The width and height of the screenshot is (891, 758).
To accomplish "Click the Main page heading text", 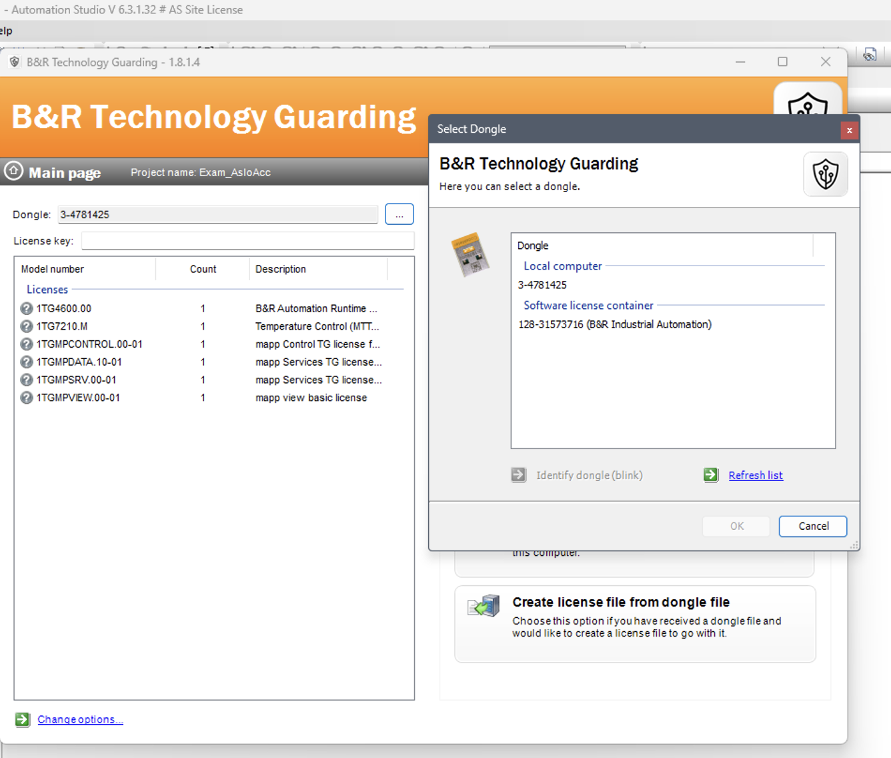I will [65, 173].
